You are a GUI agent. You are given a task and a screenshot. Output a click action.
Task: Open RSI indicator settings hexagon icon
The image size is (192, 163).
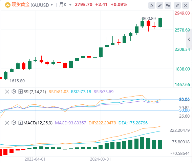[x=14, y=91]
